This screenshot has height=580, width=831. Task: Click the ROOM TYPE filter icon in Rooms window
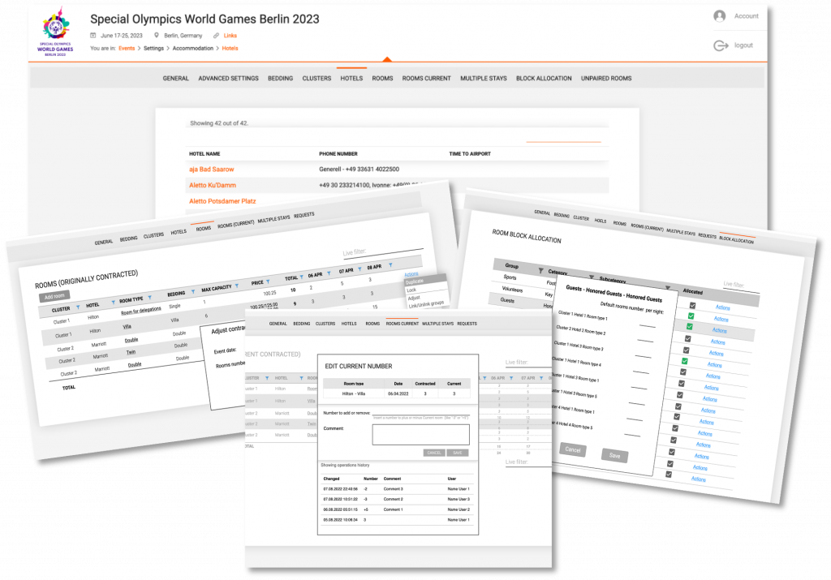(150, 297)
